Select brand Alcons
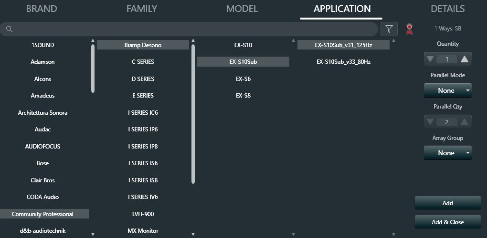This screenshot has width=487, height=238. pos(43,79)
